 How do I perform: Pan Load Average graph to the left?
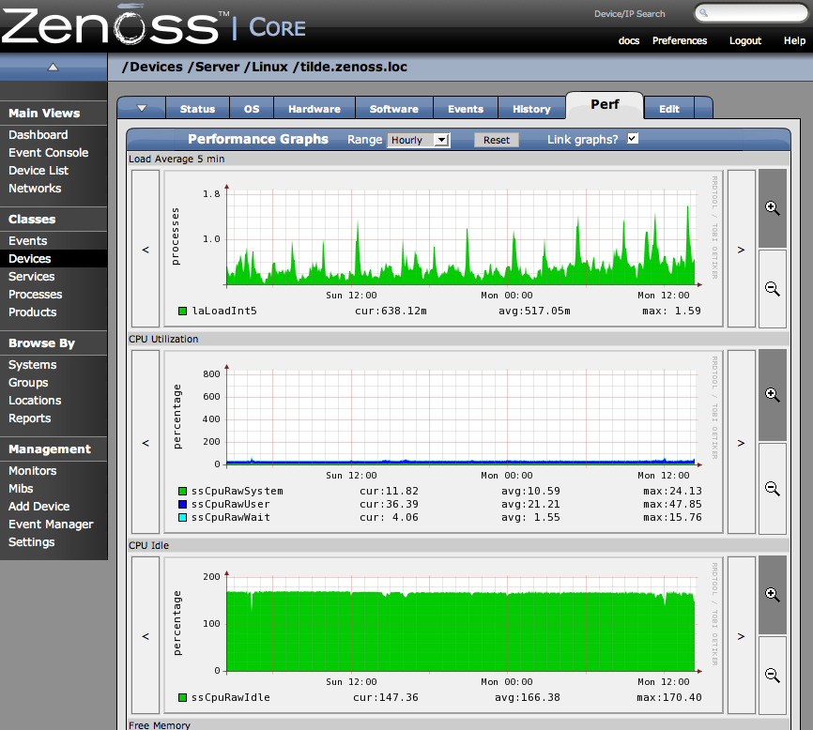[x=146, y=250]
